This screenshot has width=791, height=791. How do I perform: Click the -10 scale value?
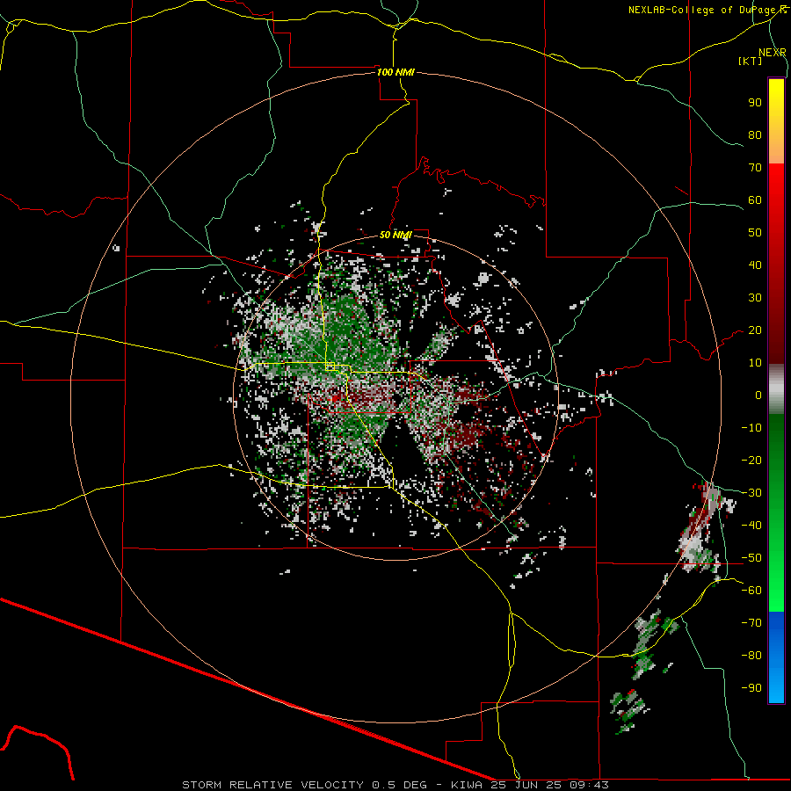click(x=751, y=428)
